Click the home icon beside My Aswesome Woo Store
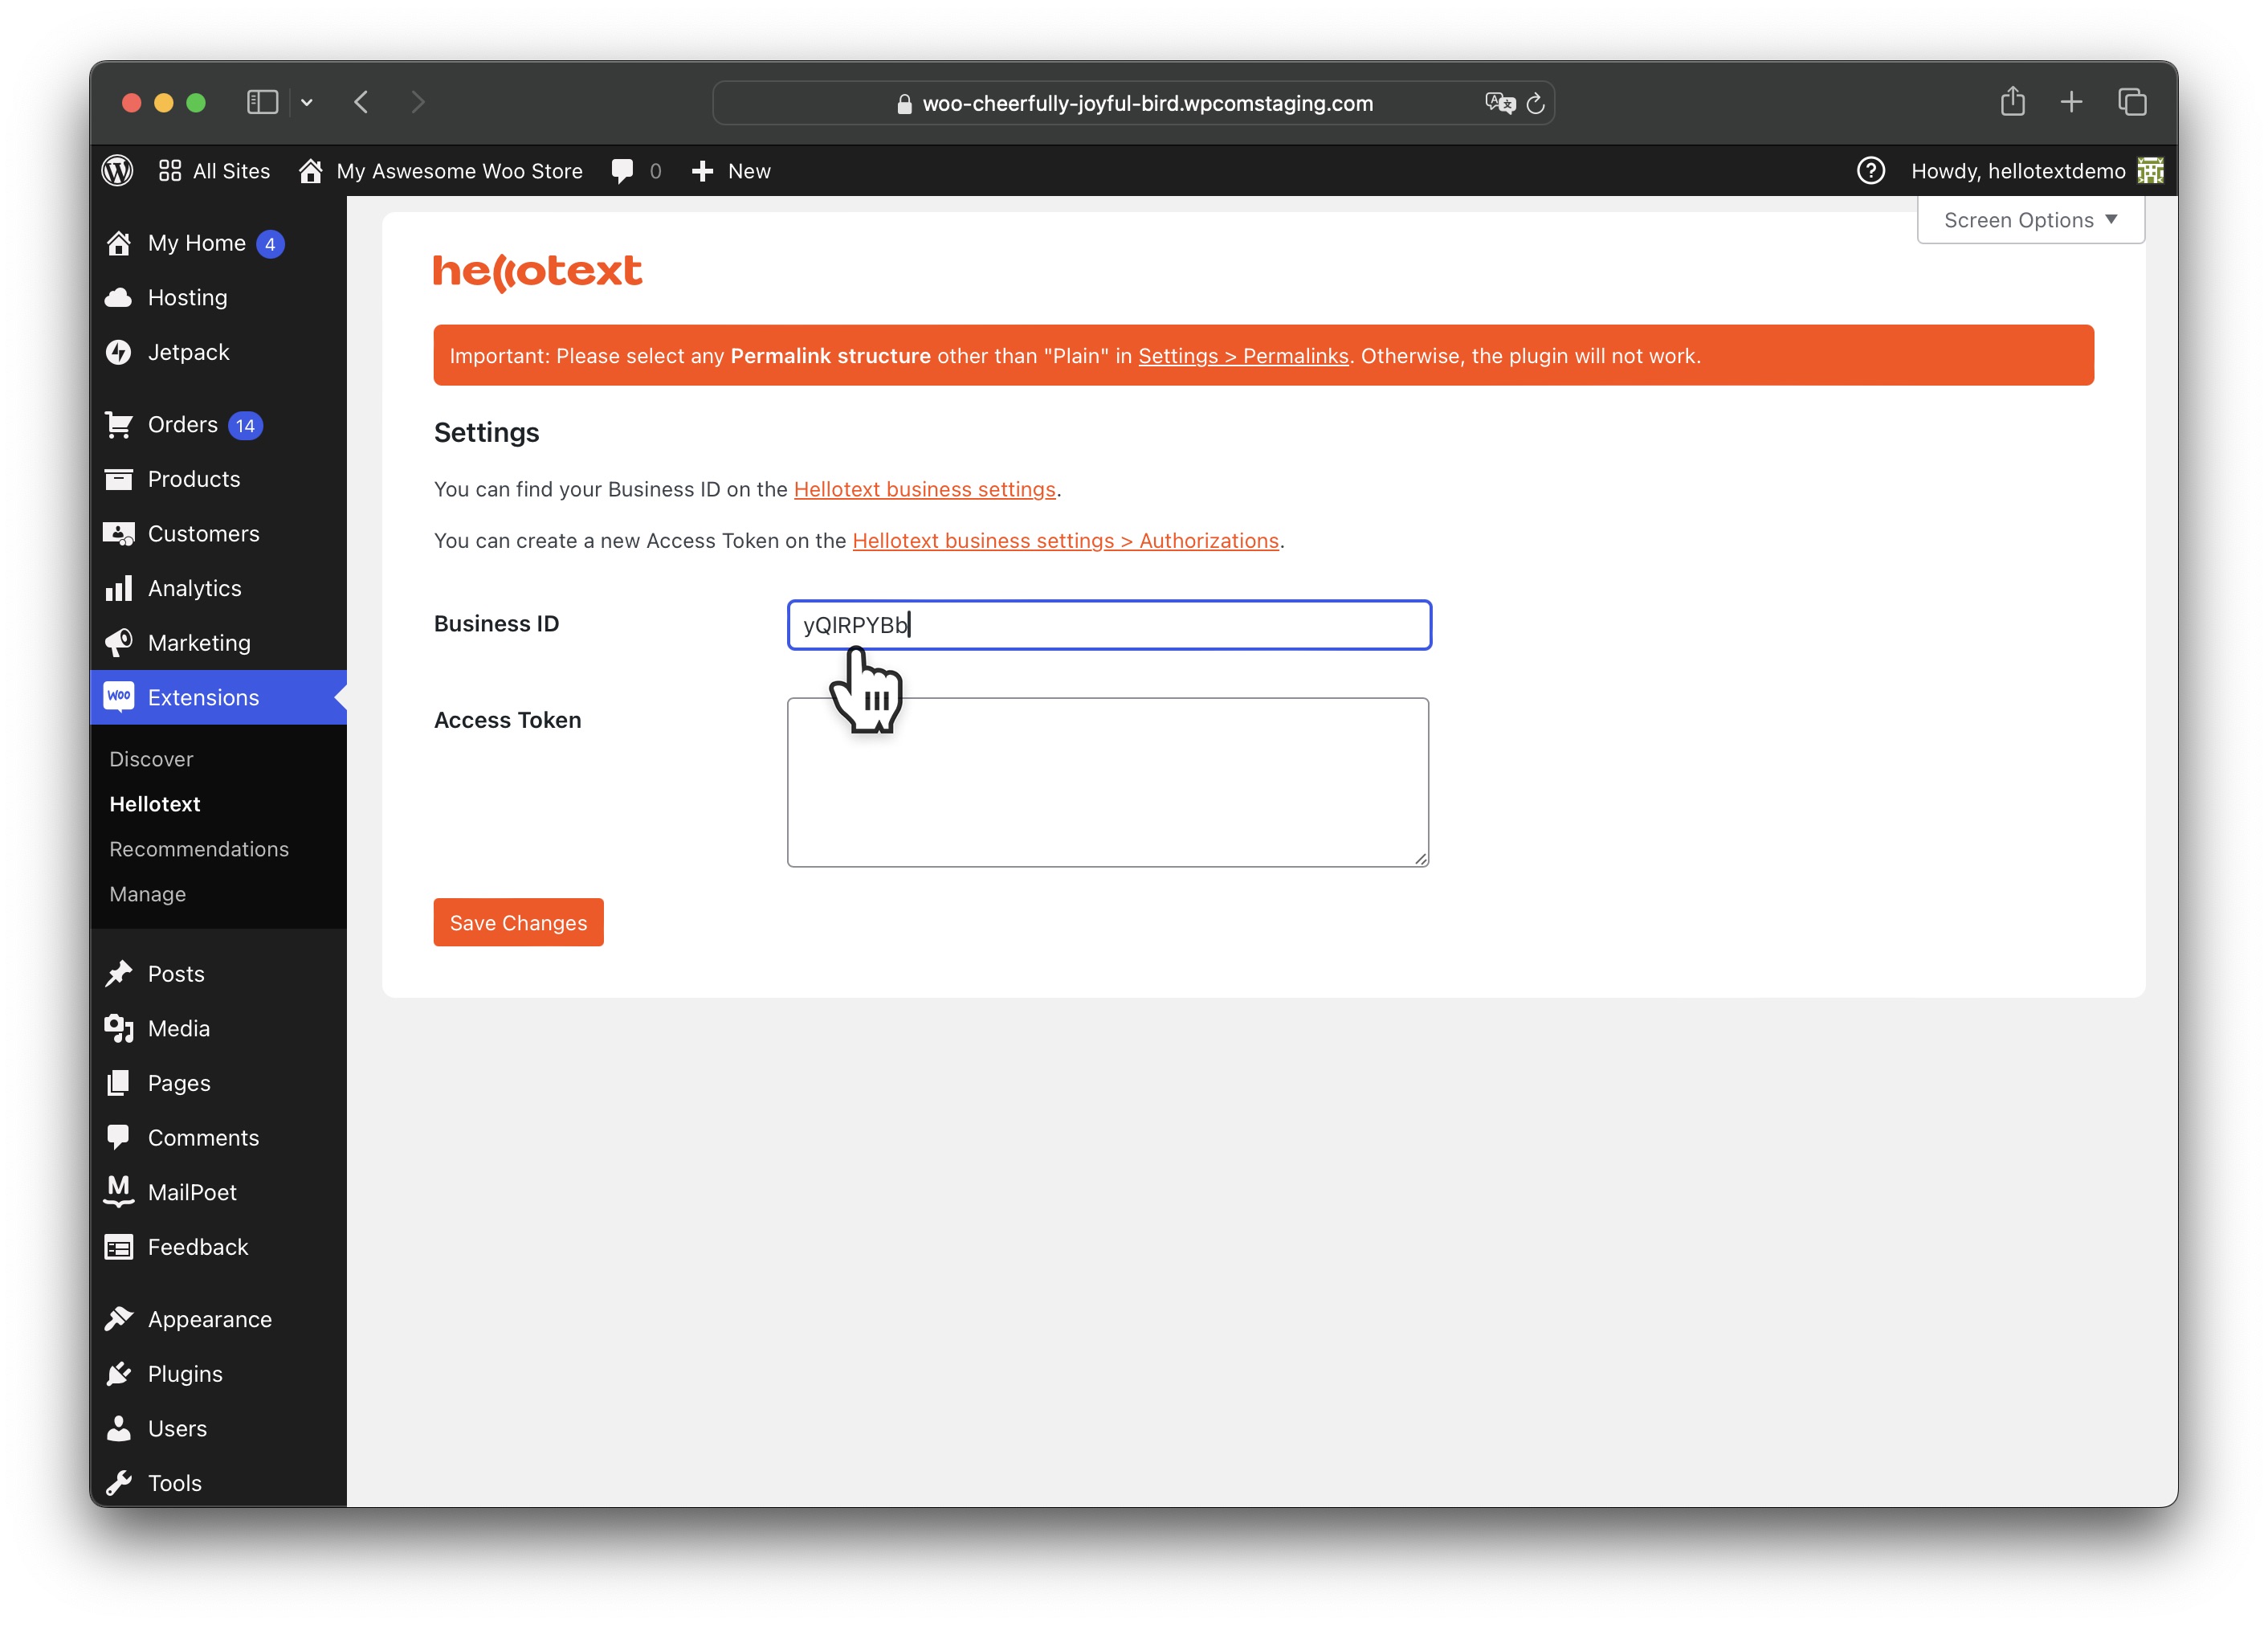This screenshot has height=1626, width=2268. point(311,171)
